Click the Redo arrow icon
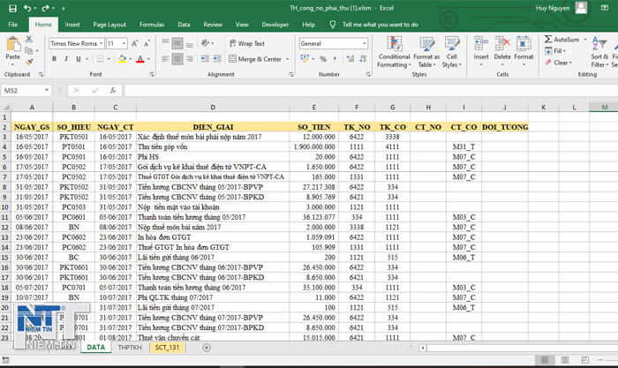The width and height of the screenshot is (618, 368). (x=45, y=8)
